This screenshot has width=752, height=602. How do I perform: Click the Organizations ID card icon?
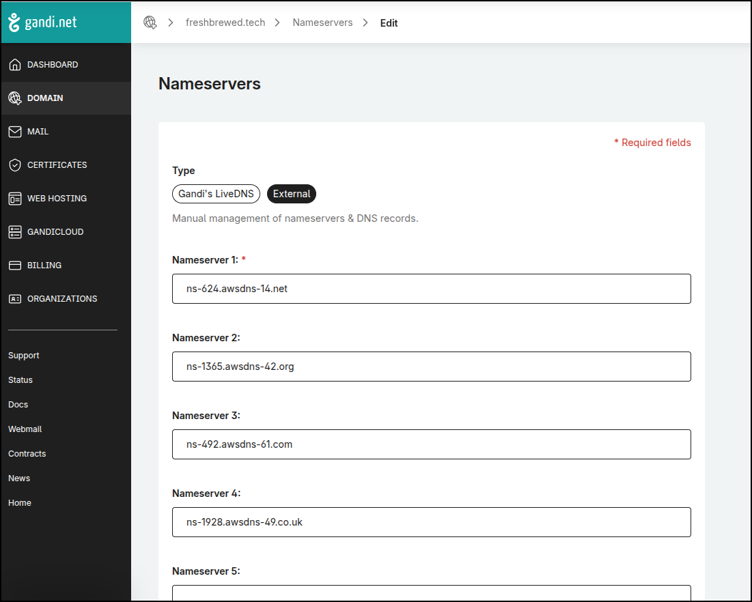pyautogui.click(x=15, y=298)
